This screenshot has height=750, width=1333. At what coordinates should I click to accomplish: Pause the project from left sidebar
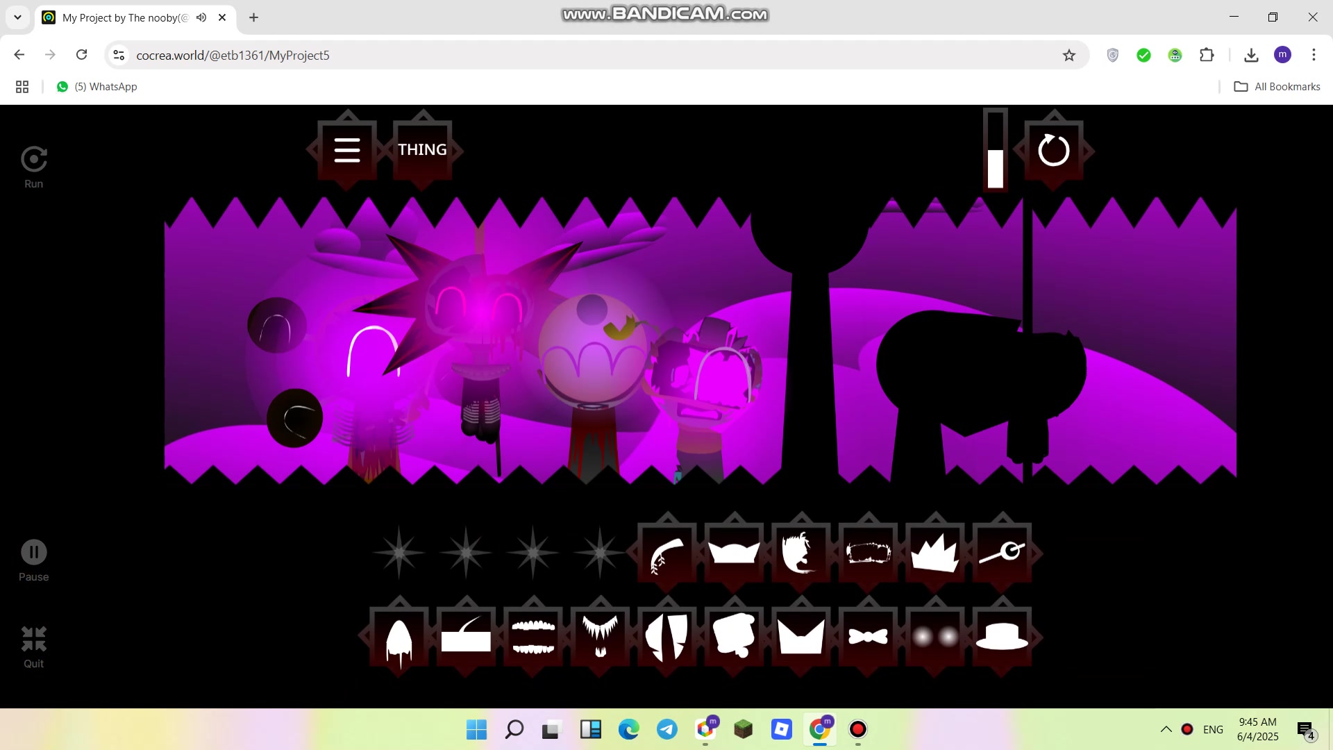(33, 561)
